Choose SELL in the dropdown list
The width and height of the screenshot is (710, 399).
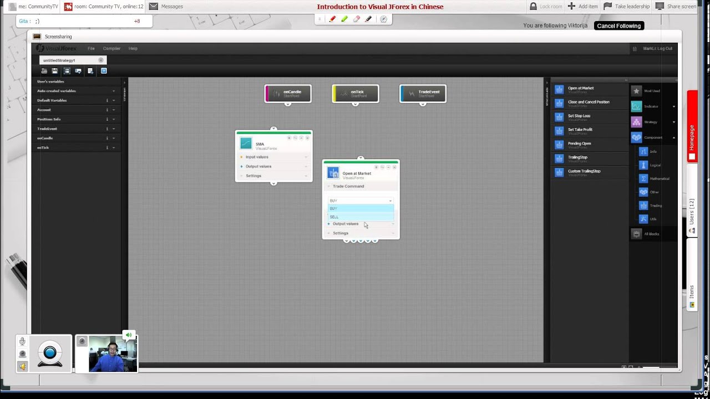361,217
